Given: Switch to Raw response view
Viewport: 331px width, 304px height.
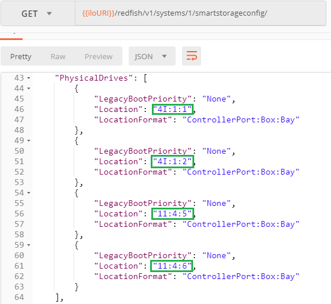Looking at the screenshot, I should [x=58, y=57].
